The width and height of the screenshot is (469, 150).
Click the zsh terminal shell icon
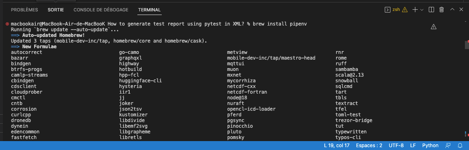(x=387, y=10)
